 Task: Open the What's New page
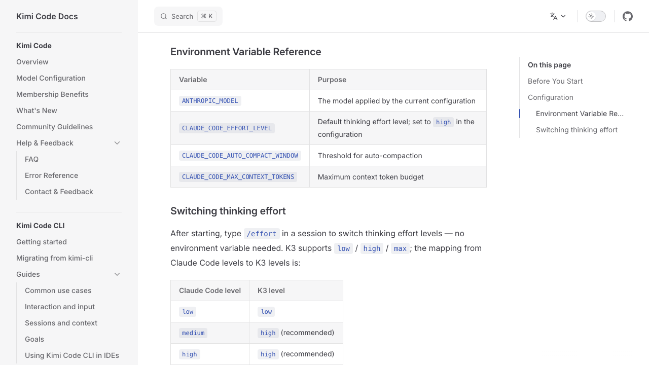point(37,111)
